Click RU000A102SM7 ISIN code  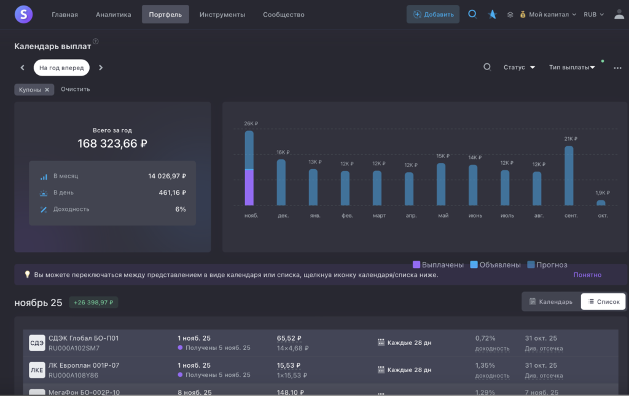[x=74, y=348]
